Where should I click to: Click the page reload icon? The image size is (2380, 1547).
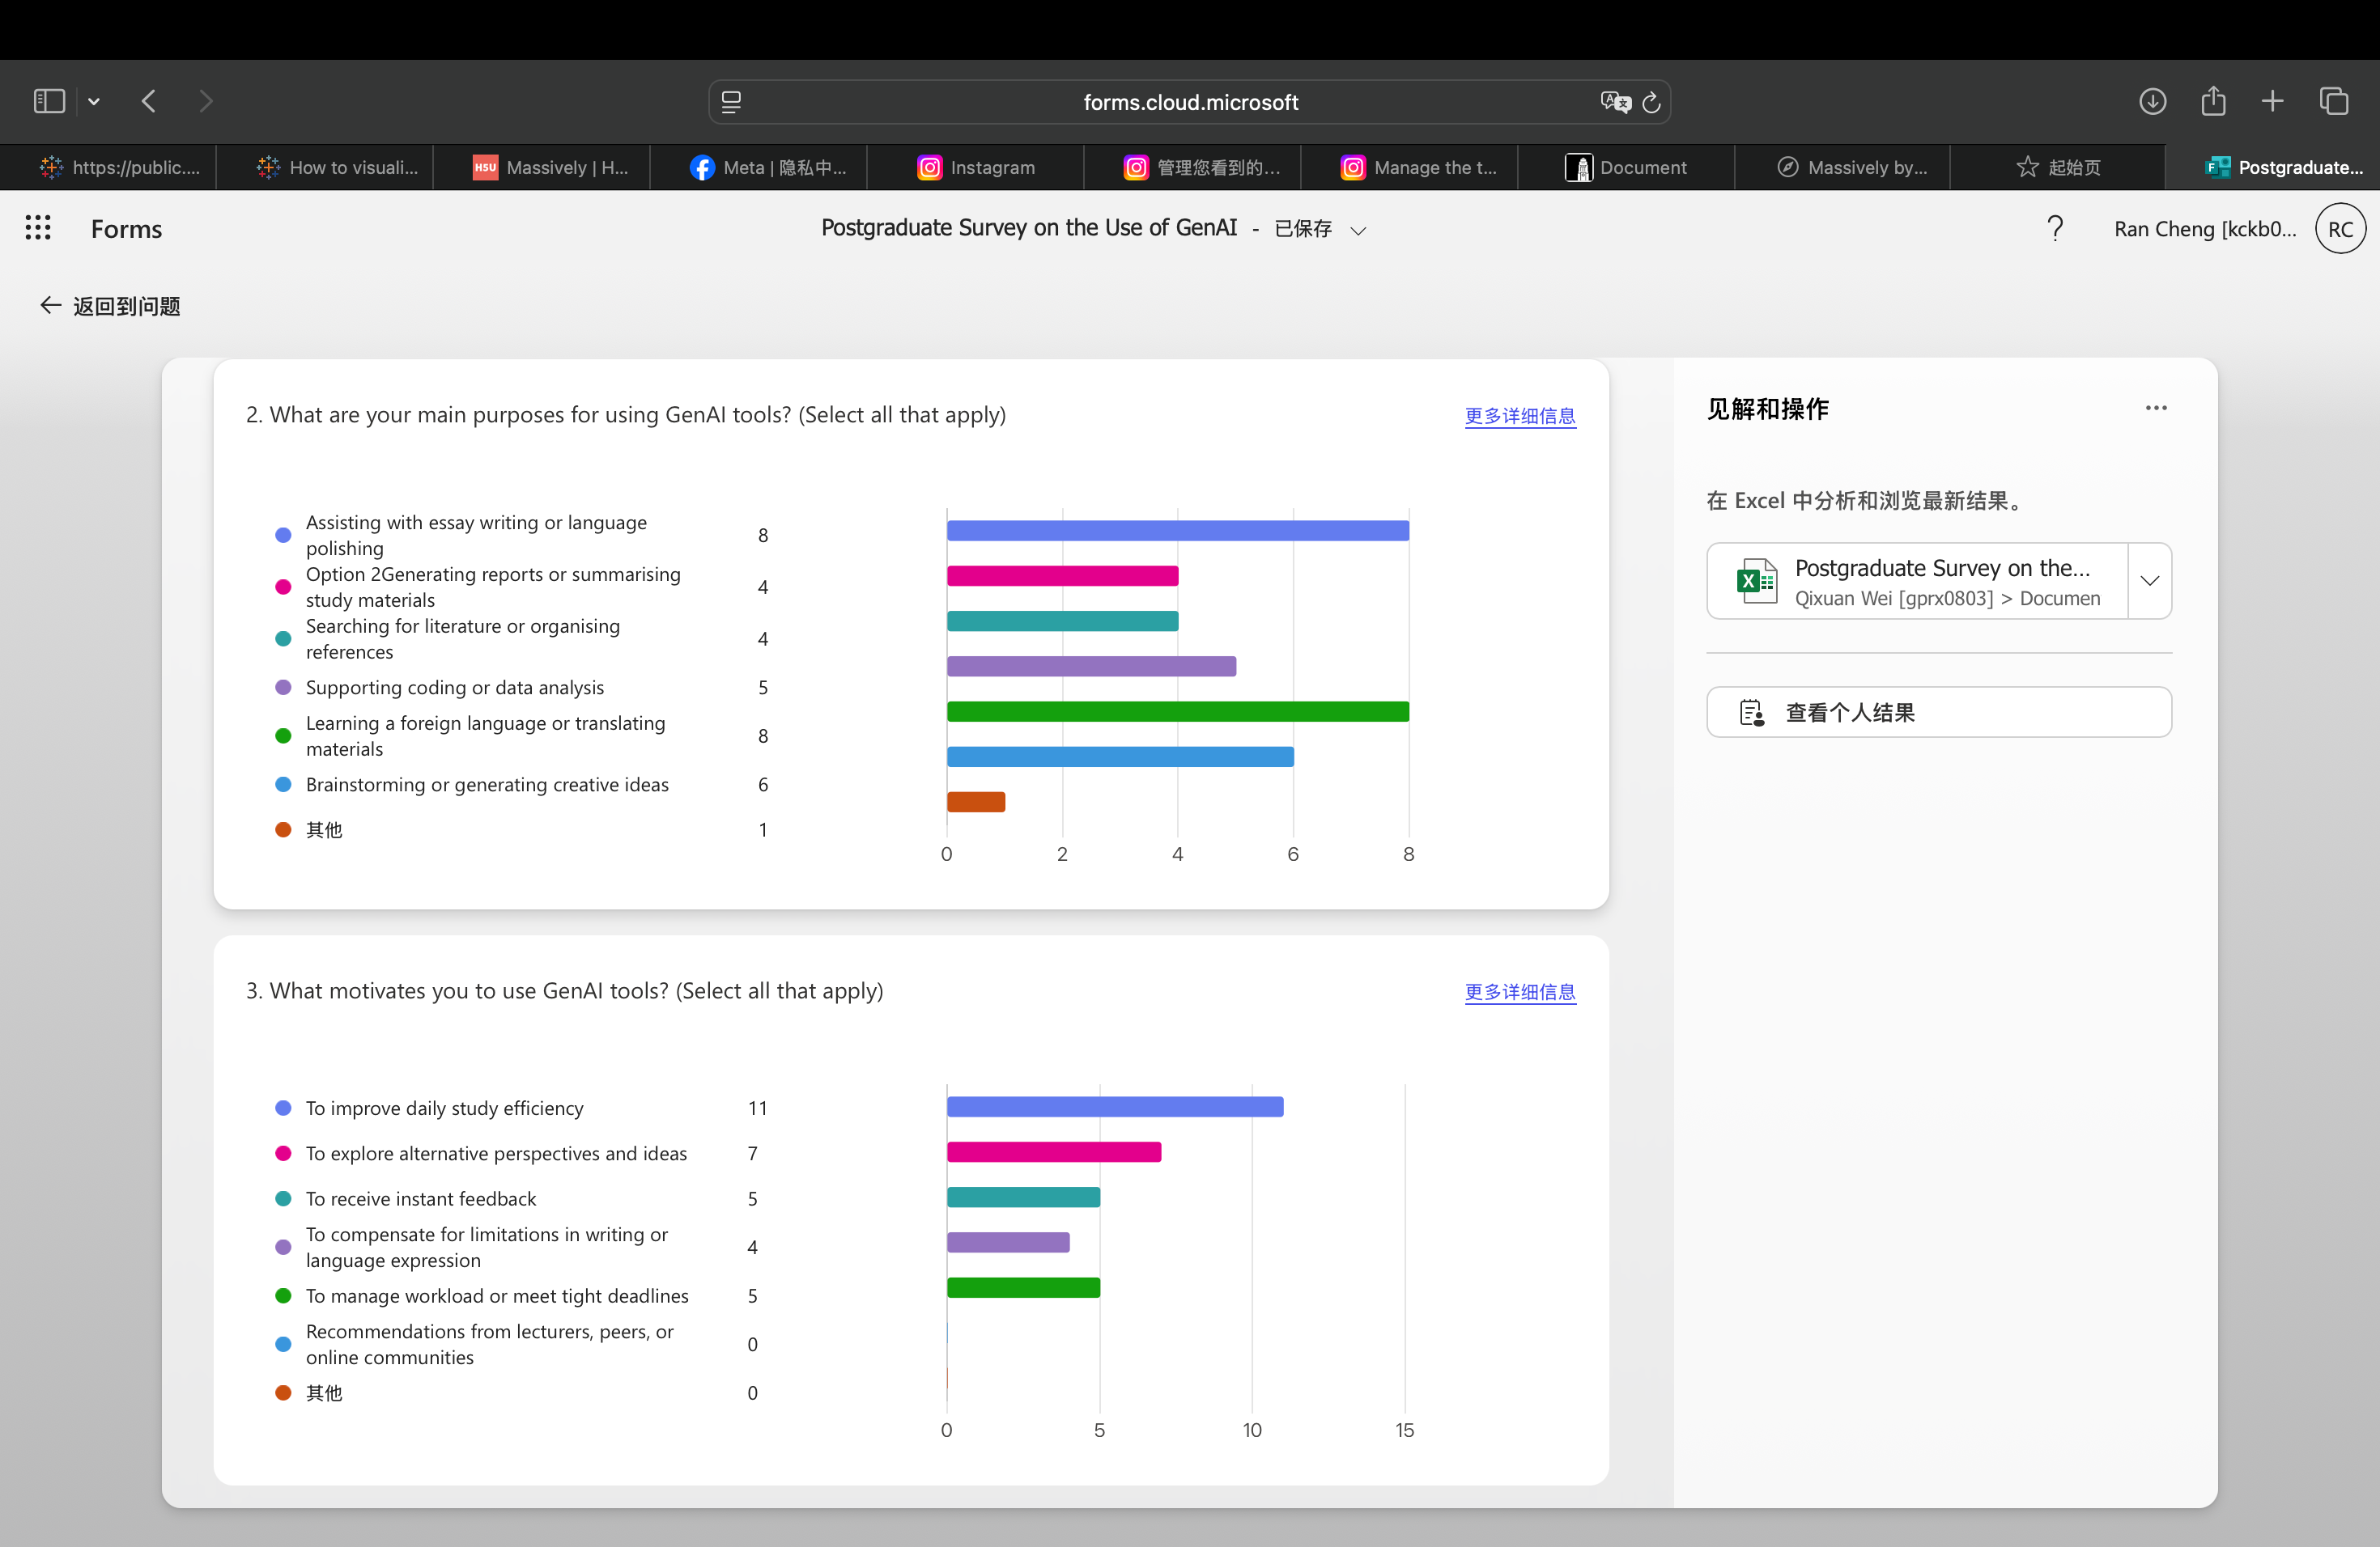click(x=1651, y=102)
